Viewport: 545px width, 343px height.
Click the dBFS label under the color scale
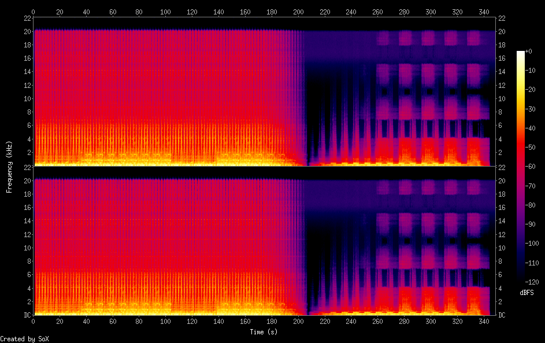527,293
